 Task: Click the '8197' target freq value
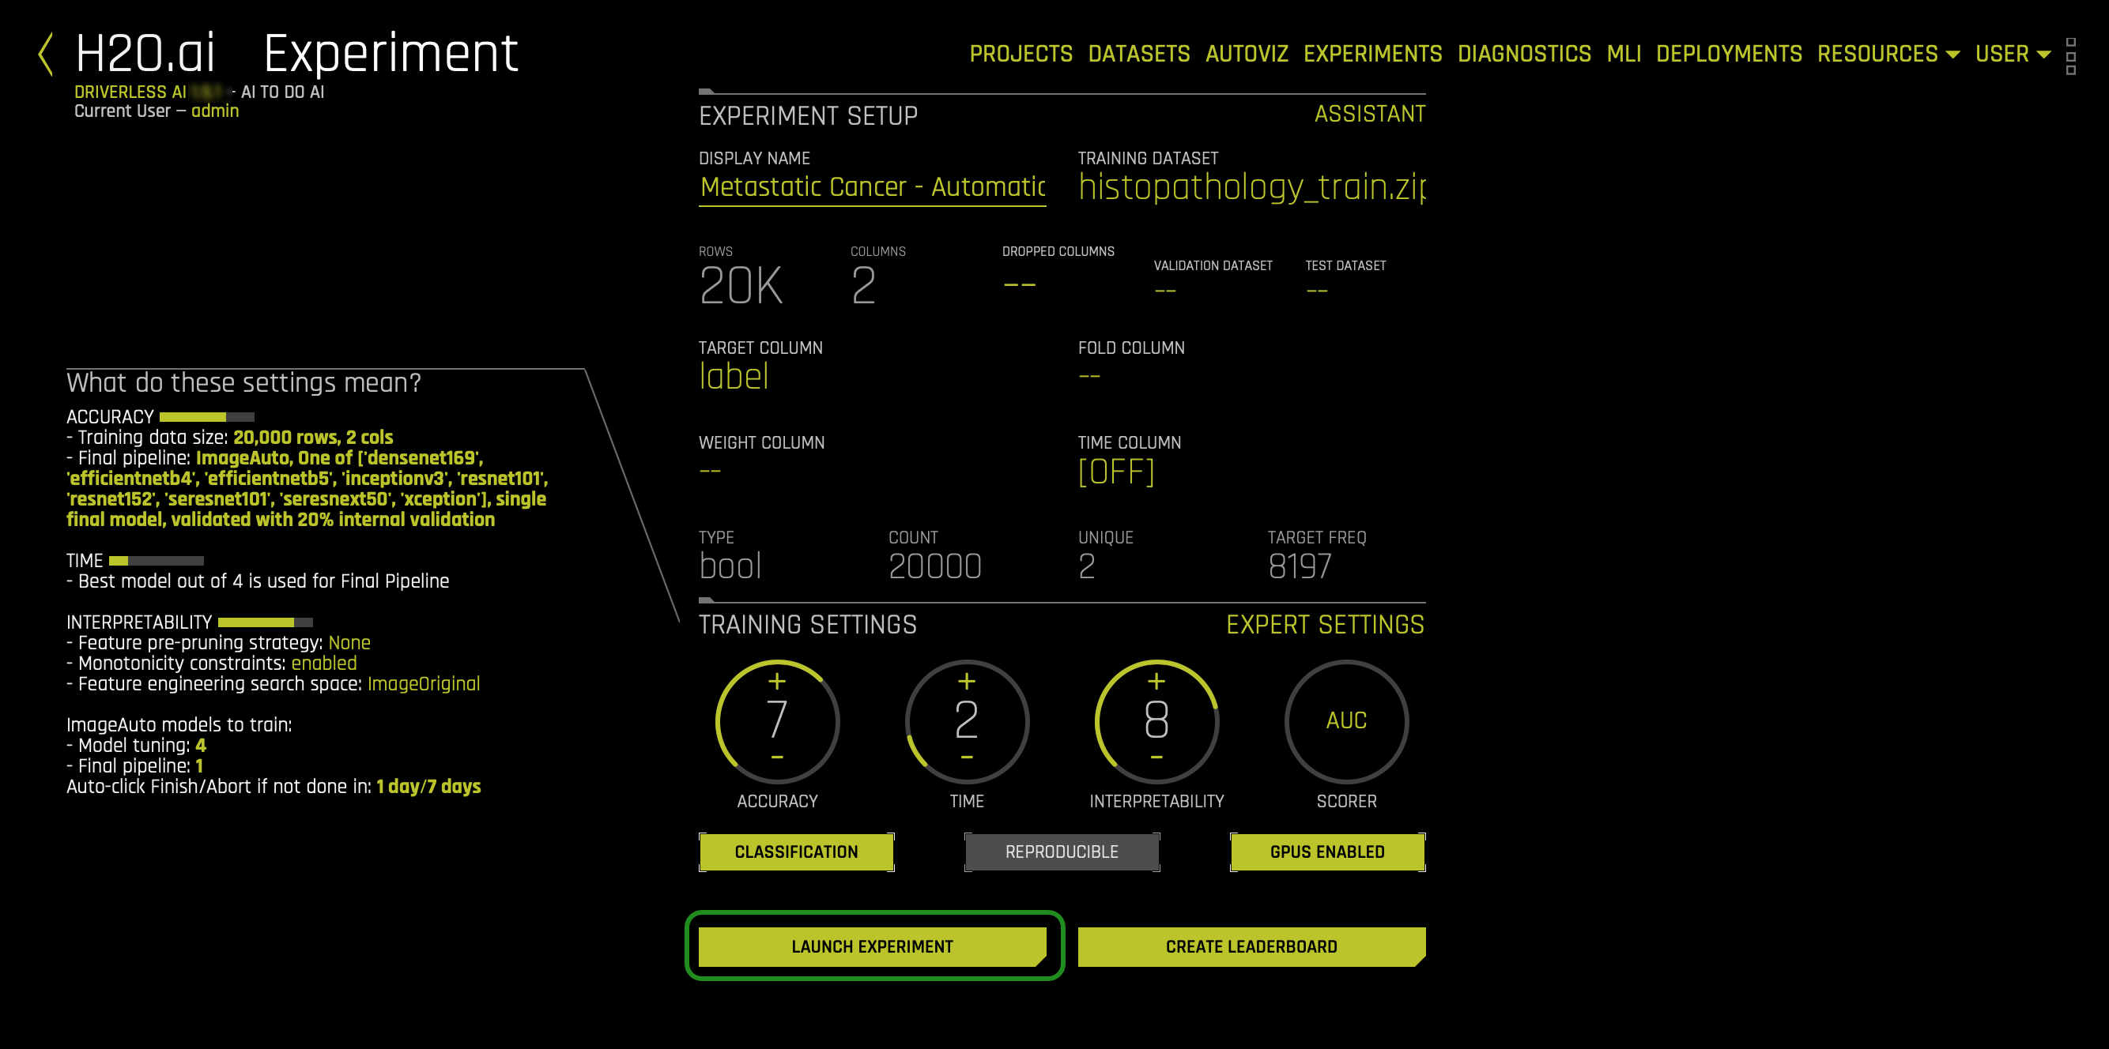coord(1300,566)
